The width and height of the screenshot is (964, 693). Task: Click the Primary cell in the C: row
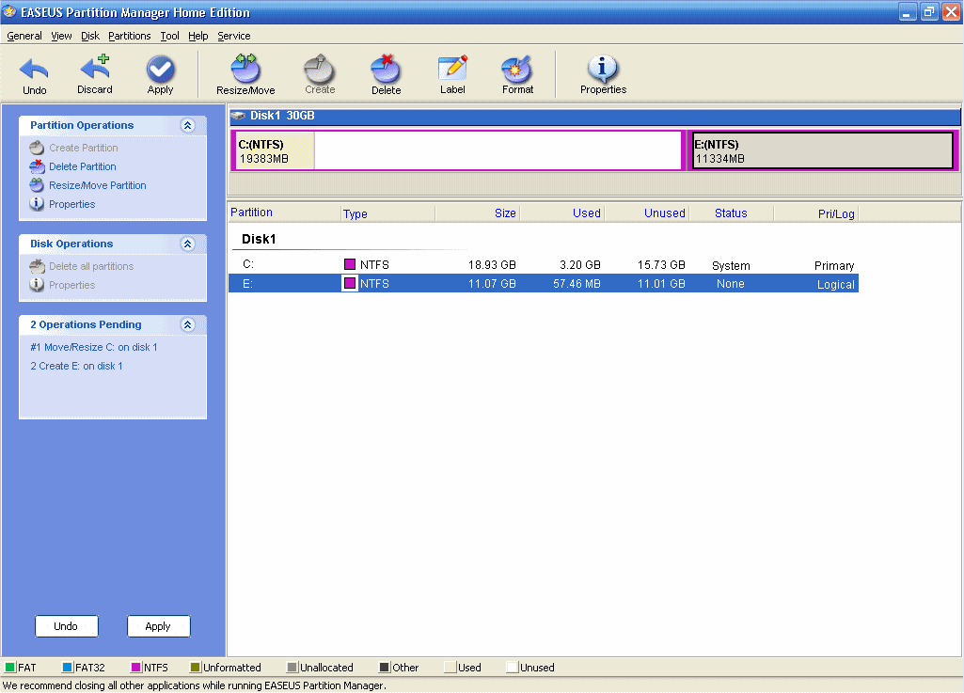coord(834,266)
